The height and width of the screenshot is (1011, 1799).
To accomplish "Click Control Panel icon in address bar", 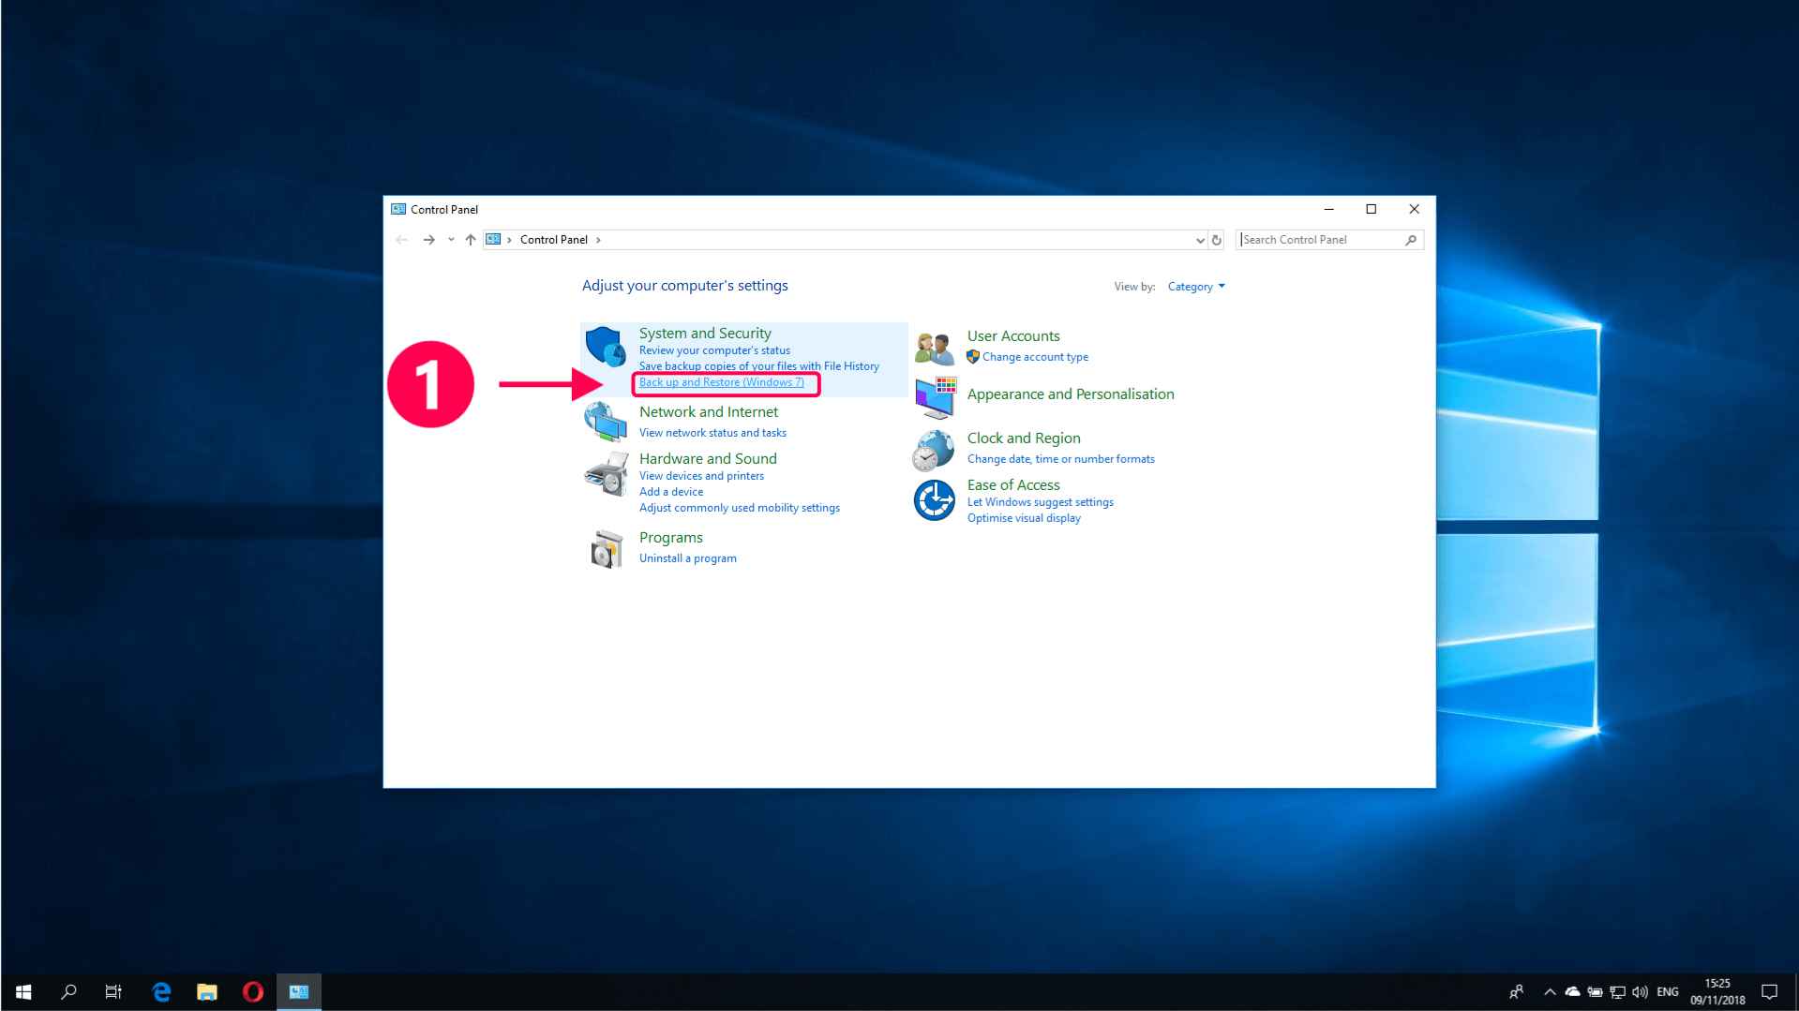I will point(493,240).
